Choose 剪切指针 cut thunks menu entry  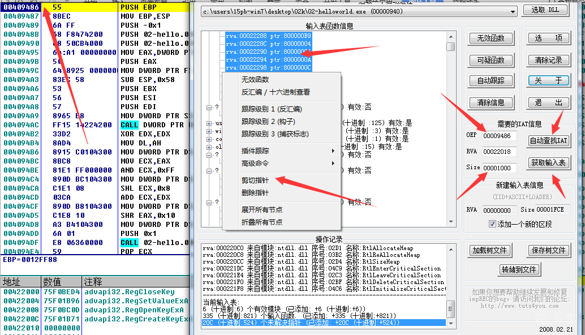click(281, 180)
